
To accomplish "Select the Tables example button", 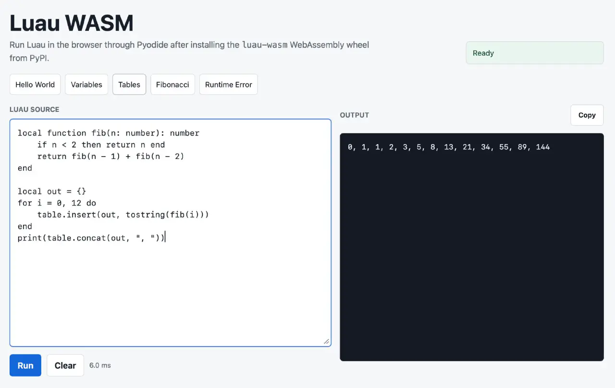I will tap(129, 85).
